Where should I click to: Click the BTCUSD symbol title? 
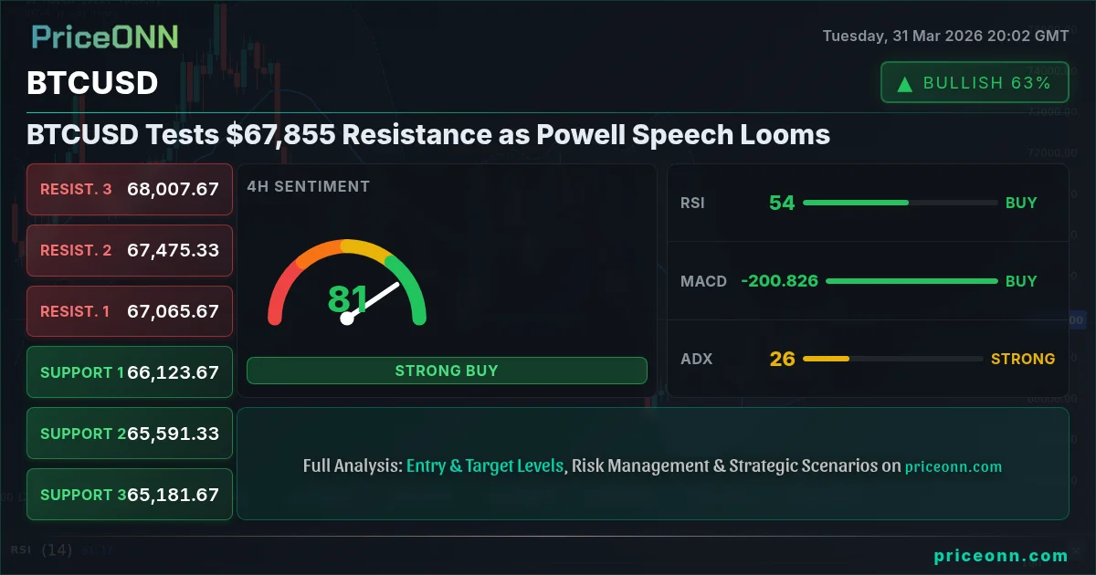92,83
